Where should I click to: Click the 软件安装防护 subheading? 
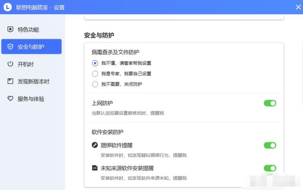[107, 132]
